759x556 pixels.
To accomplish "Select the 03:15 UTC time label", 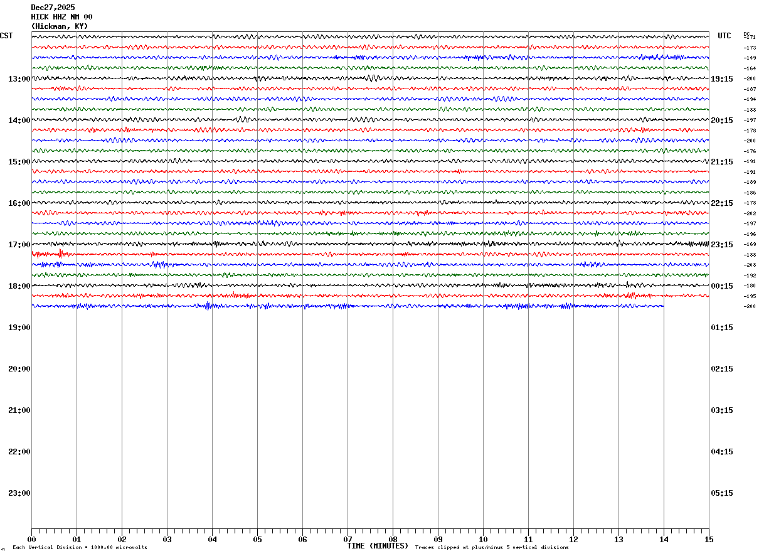I will [x=722, y=410].
